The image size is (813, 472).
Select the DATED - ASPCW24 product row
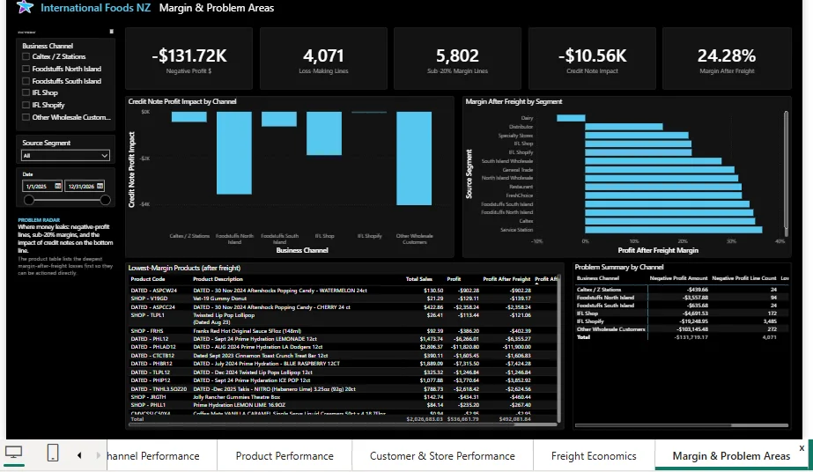click(343, 290)
